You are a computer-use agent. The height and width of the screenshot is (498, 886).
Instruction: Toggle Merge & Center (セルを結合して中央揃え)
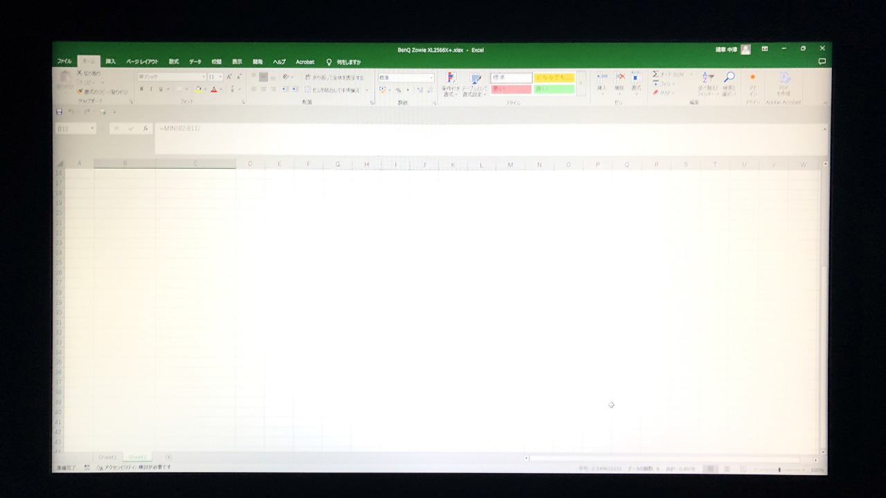[334, 90]
